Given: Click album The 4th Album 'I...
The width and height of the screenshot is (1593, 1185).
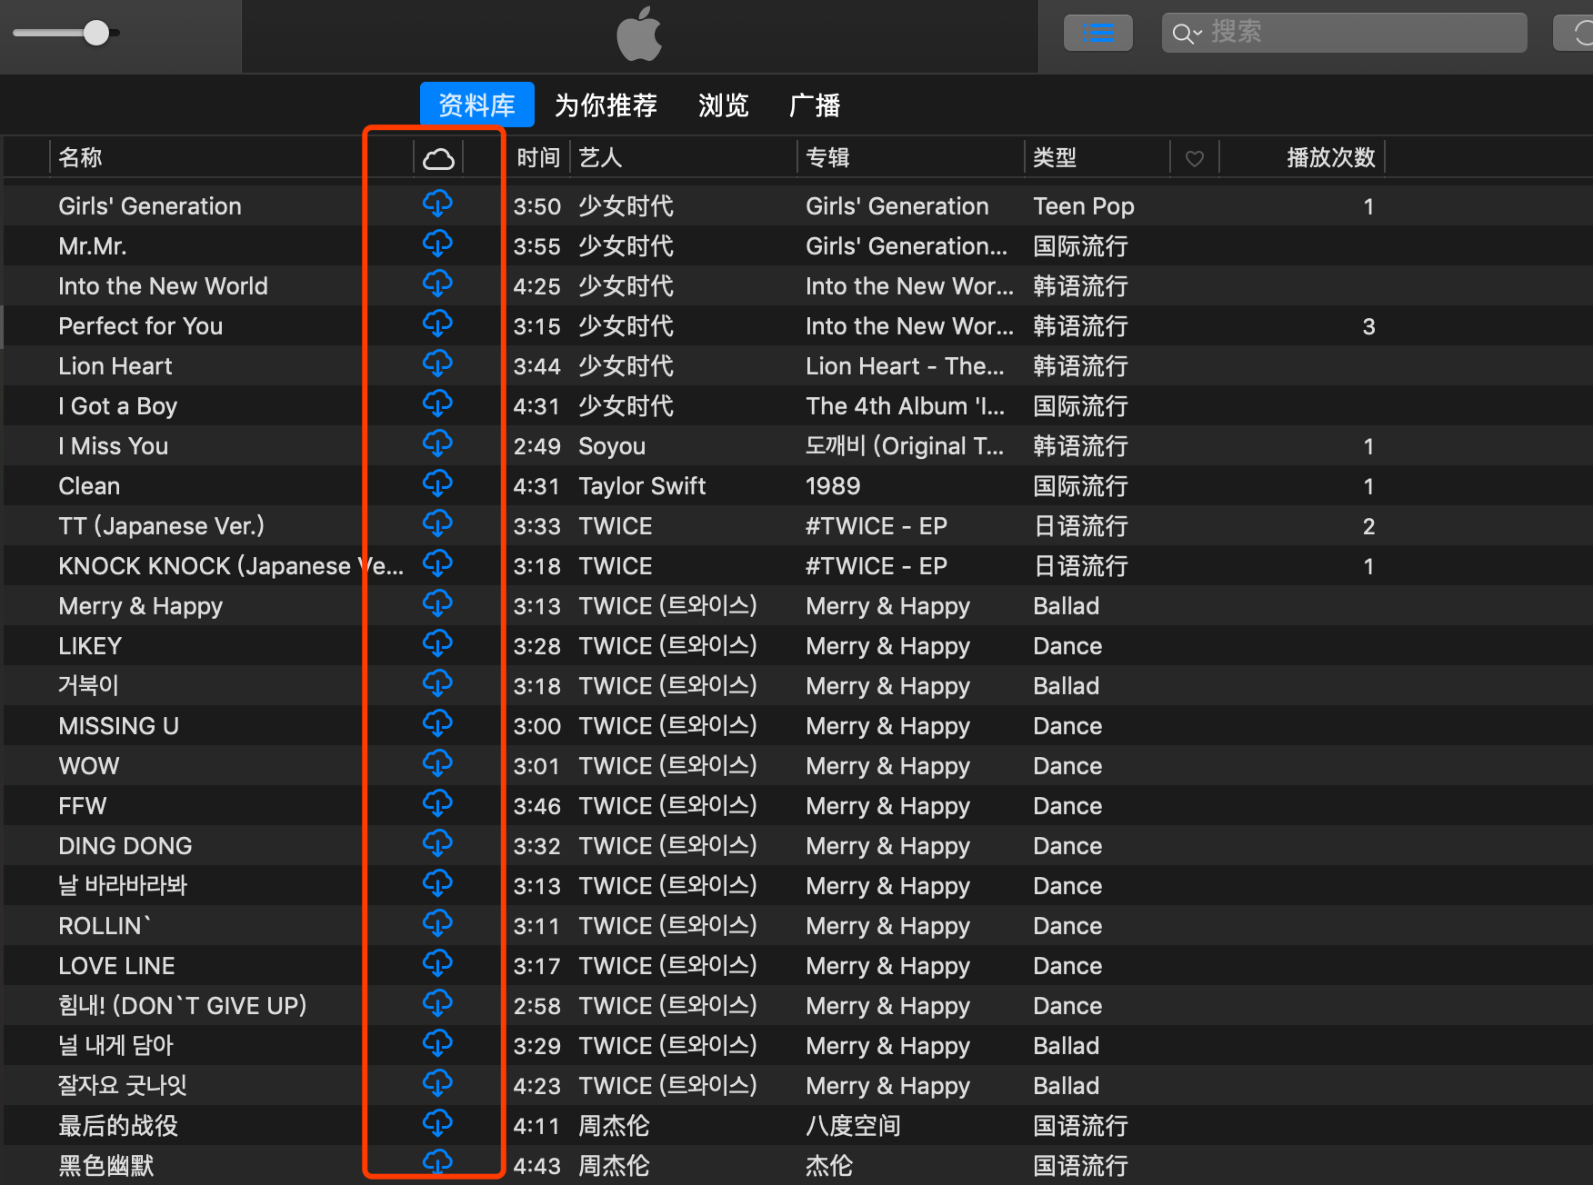Looking at the screenshot, I should [905, 406].
